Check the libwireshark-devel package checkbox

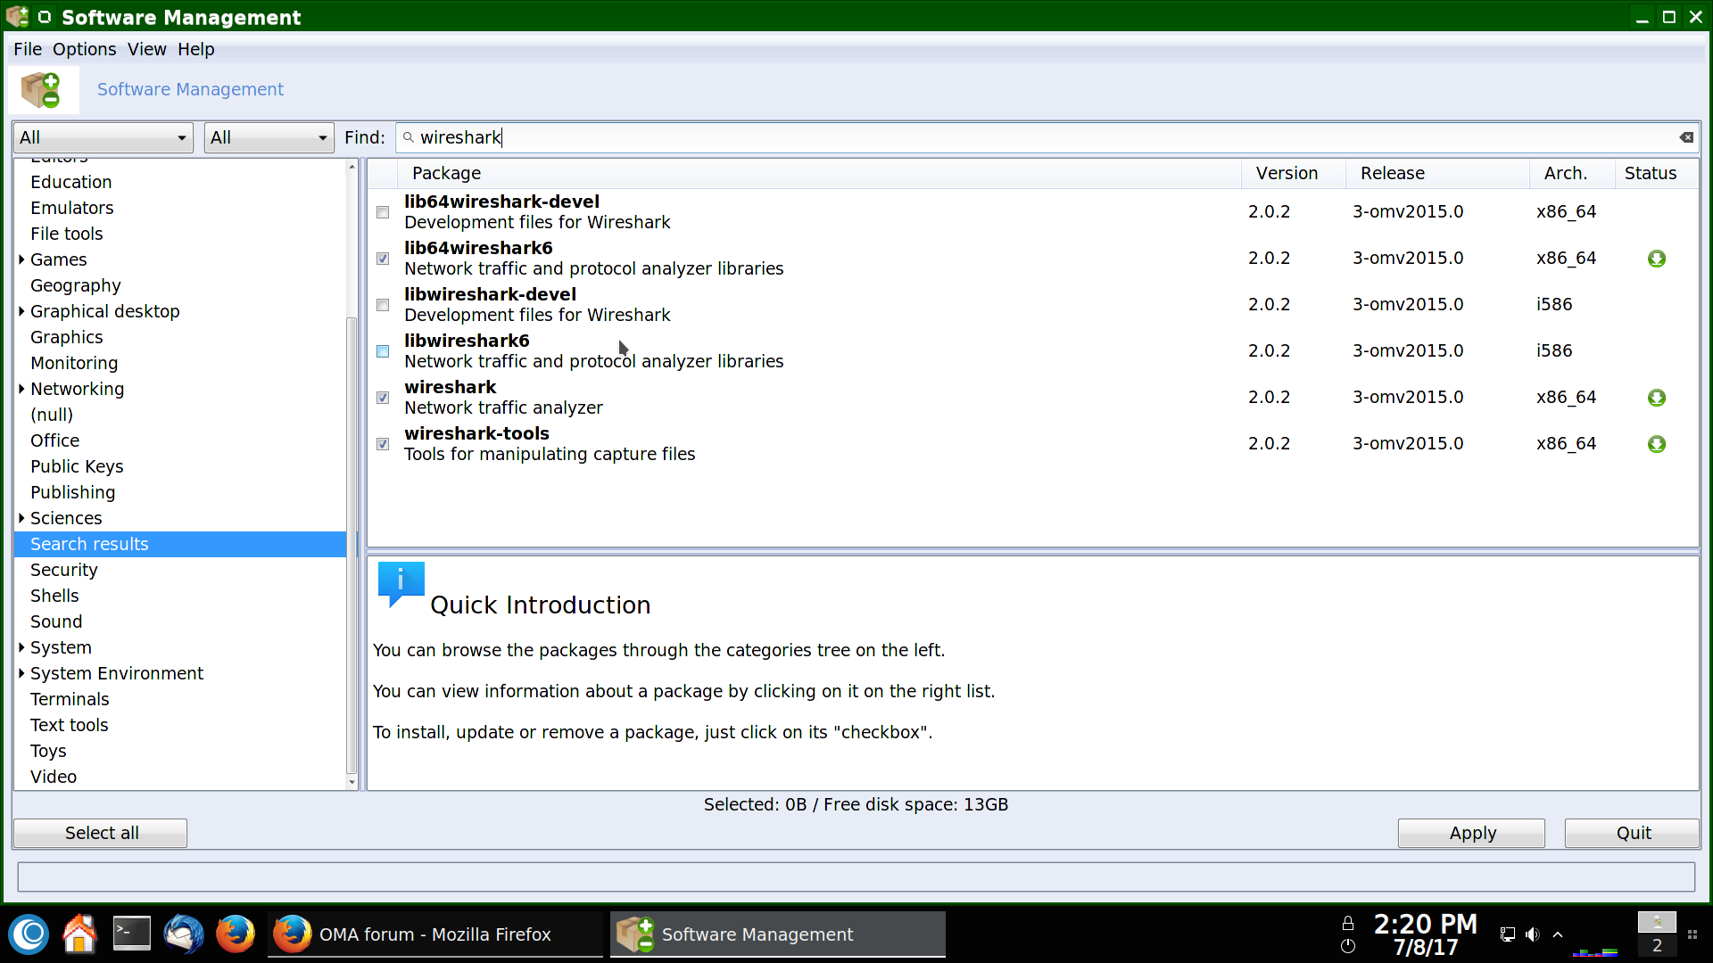coord(383,305)
